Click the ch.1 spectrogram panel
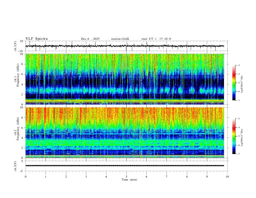This screenshot has width=256, height=198. [x=125, y=79]
